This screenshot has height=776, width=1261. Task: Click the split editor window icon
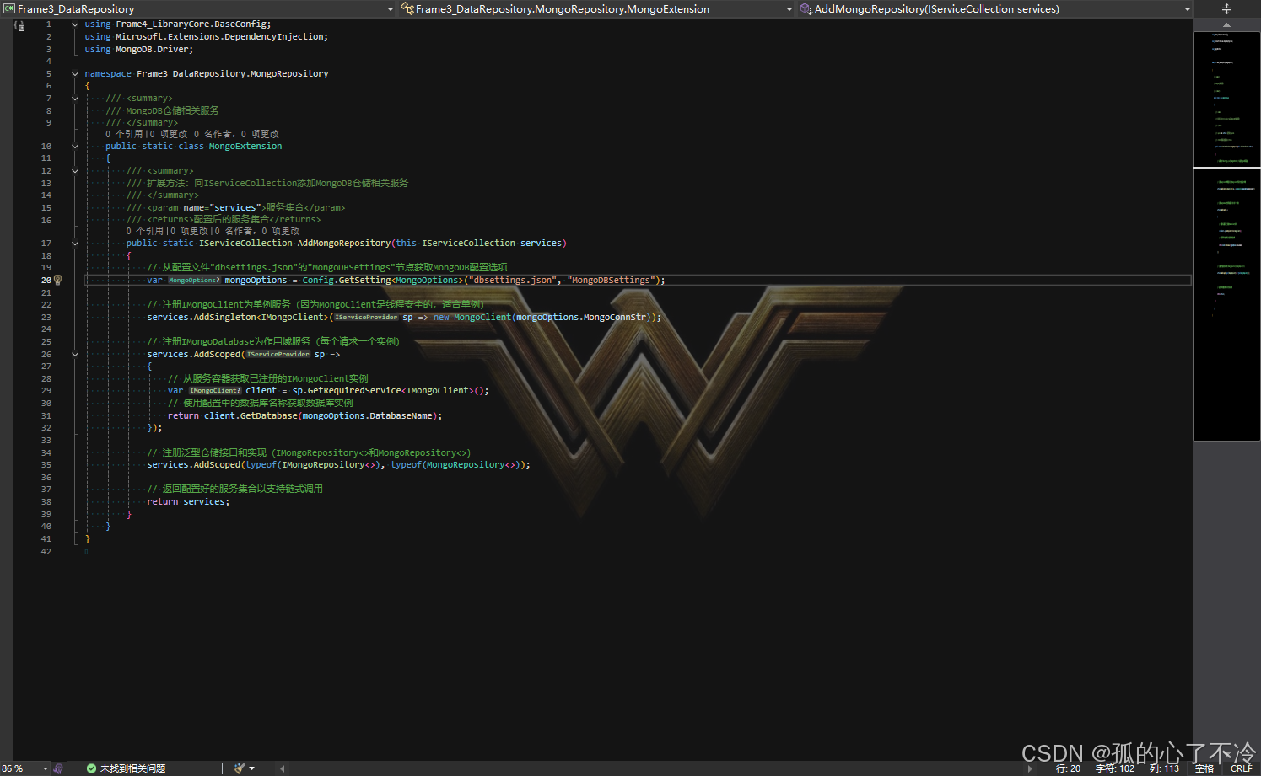tap(1226, 9)
